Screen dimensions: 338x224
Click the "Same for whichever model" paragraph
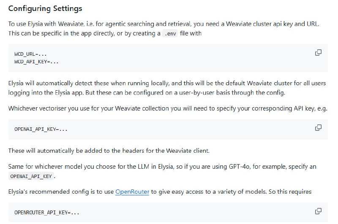click(x=161, y=167)
